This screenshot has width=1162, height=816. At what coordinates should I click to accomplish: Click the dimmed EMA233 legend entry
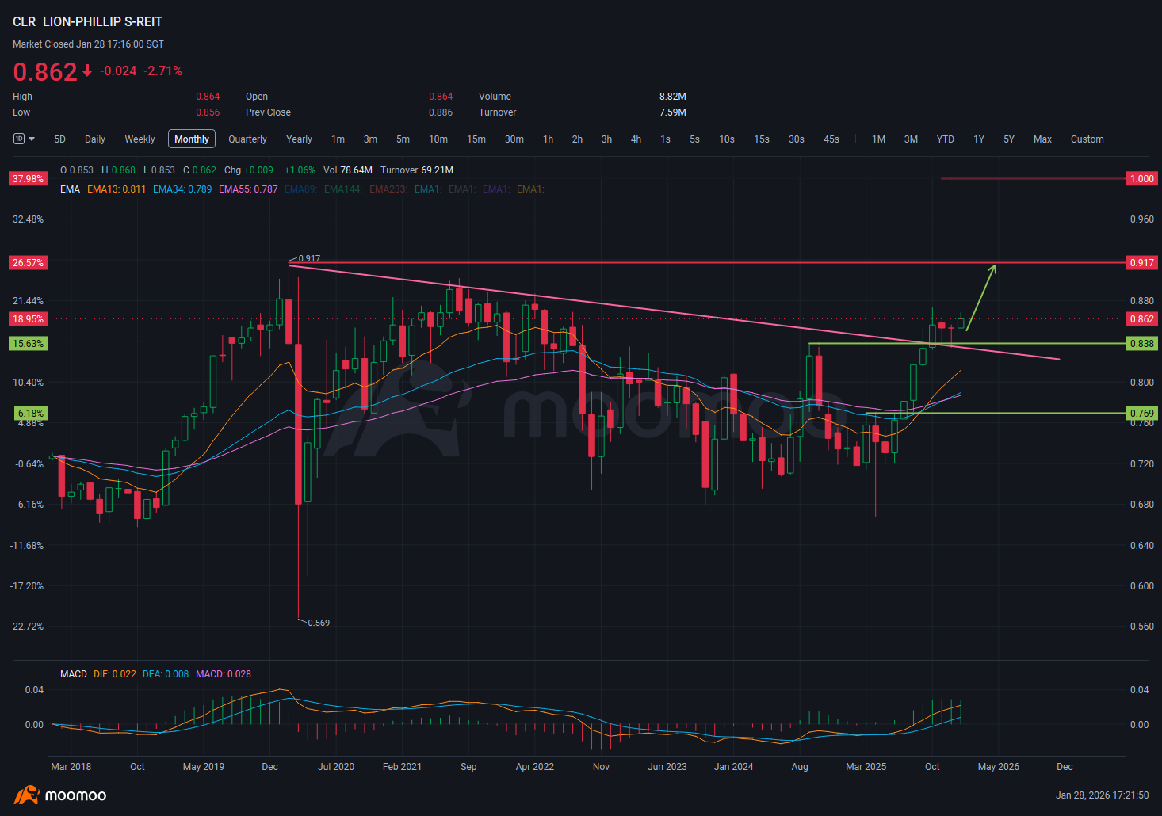388,189
